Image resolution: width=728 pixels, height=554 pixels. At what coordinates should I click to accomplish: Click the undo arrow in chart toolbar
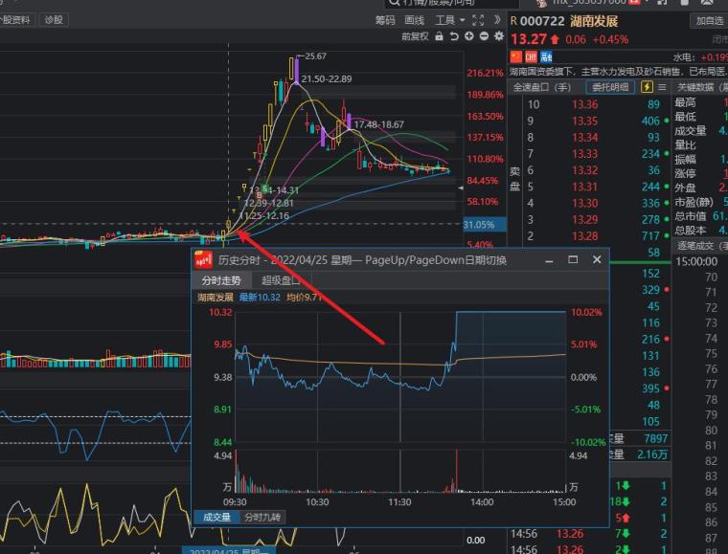454,36
